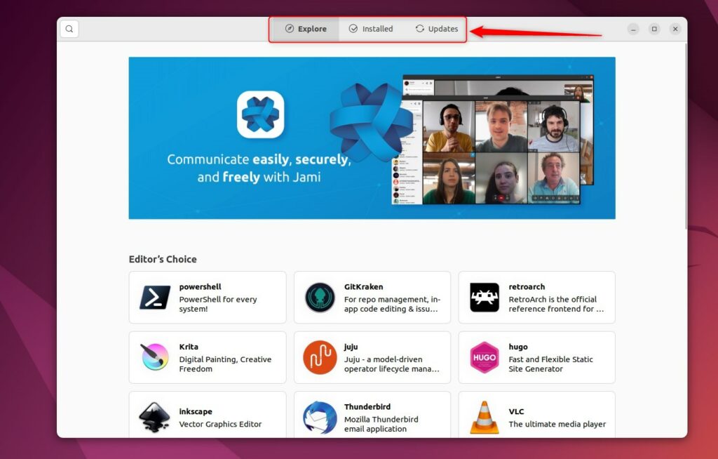Click the inkscape title text
Viewport: 718px width, 459px height.
pyautogui.click(x=196, y=411)
